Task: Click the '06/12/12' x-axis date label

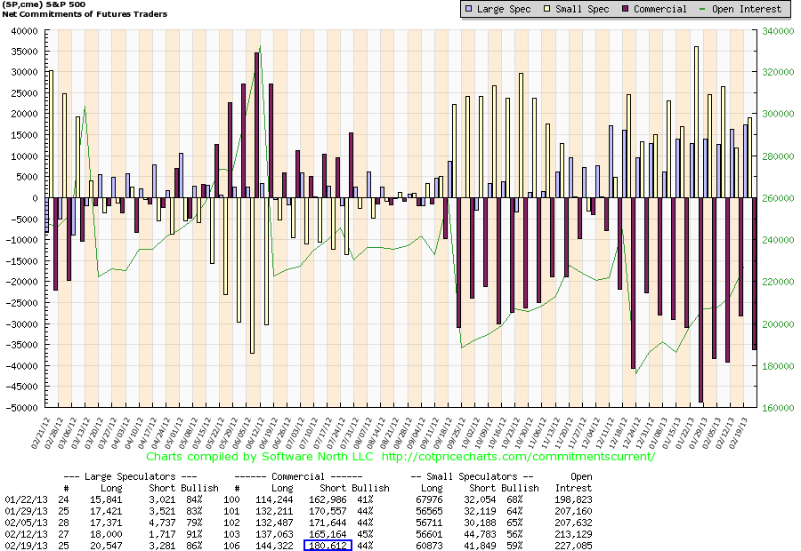Action: point(255,433)
